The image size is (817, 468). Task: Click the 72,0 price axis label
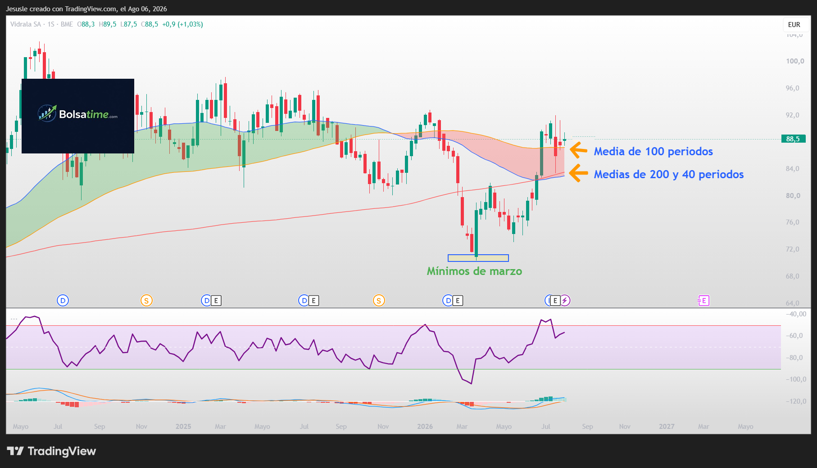click(793, 249)
